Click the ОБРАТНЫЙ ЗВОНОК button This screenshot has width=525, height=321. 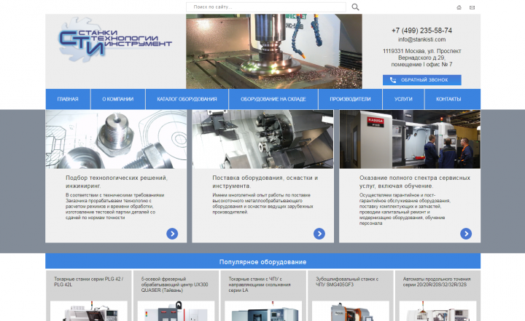click(422, 80)
